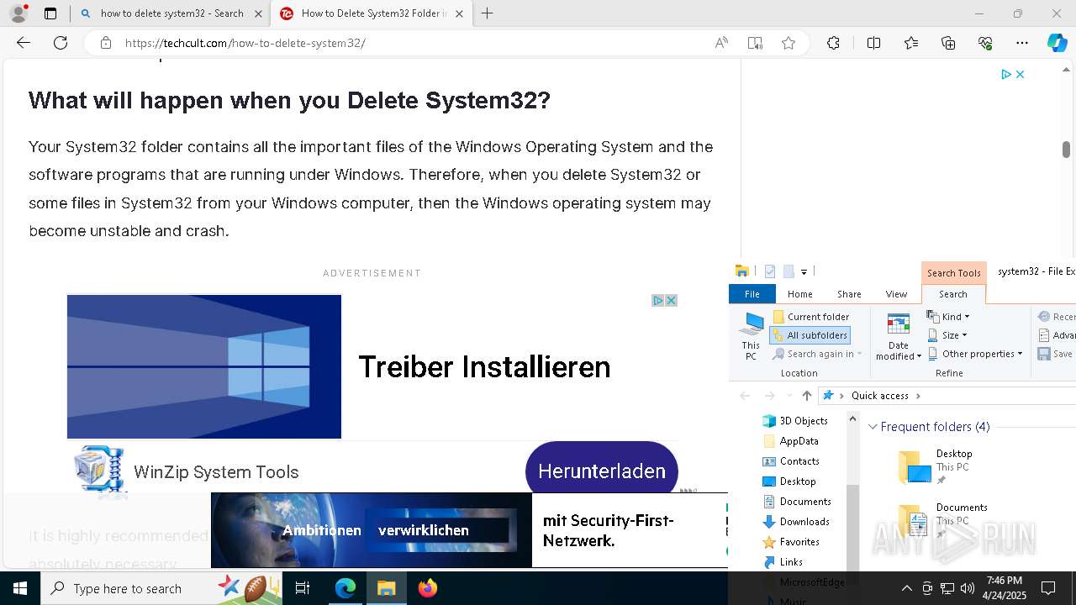Open a new Edge tab
The image size is (1076, 605).
[488, 13]
